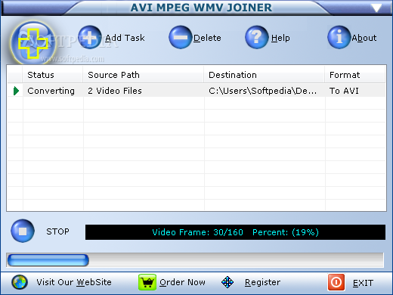
Task: Click the red power Exit icon
Action: [336, 282]
